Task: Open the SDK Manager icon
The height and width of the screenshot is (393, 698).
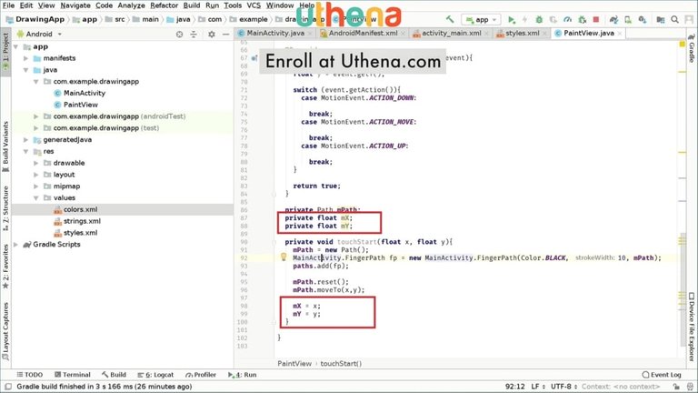Action: coord(642,20)
